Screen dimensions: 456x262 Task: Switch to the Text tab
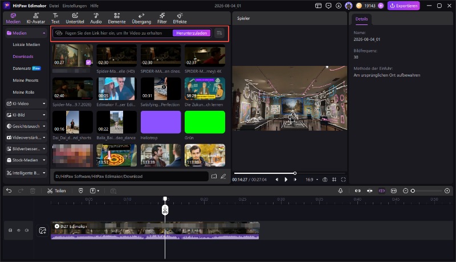55,18
